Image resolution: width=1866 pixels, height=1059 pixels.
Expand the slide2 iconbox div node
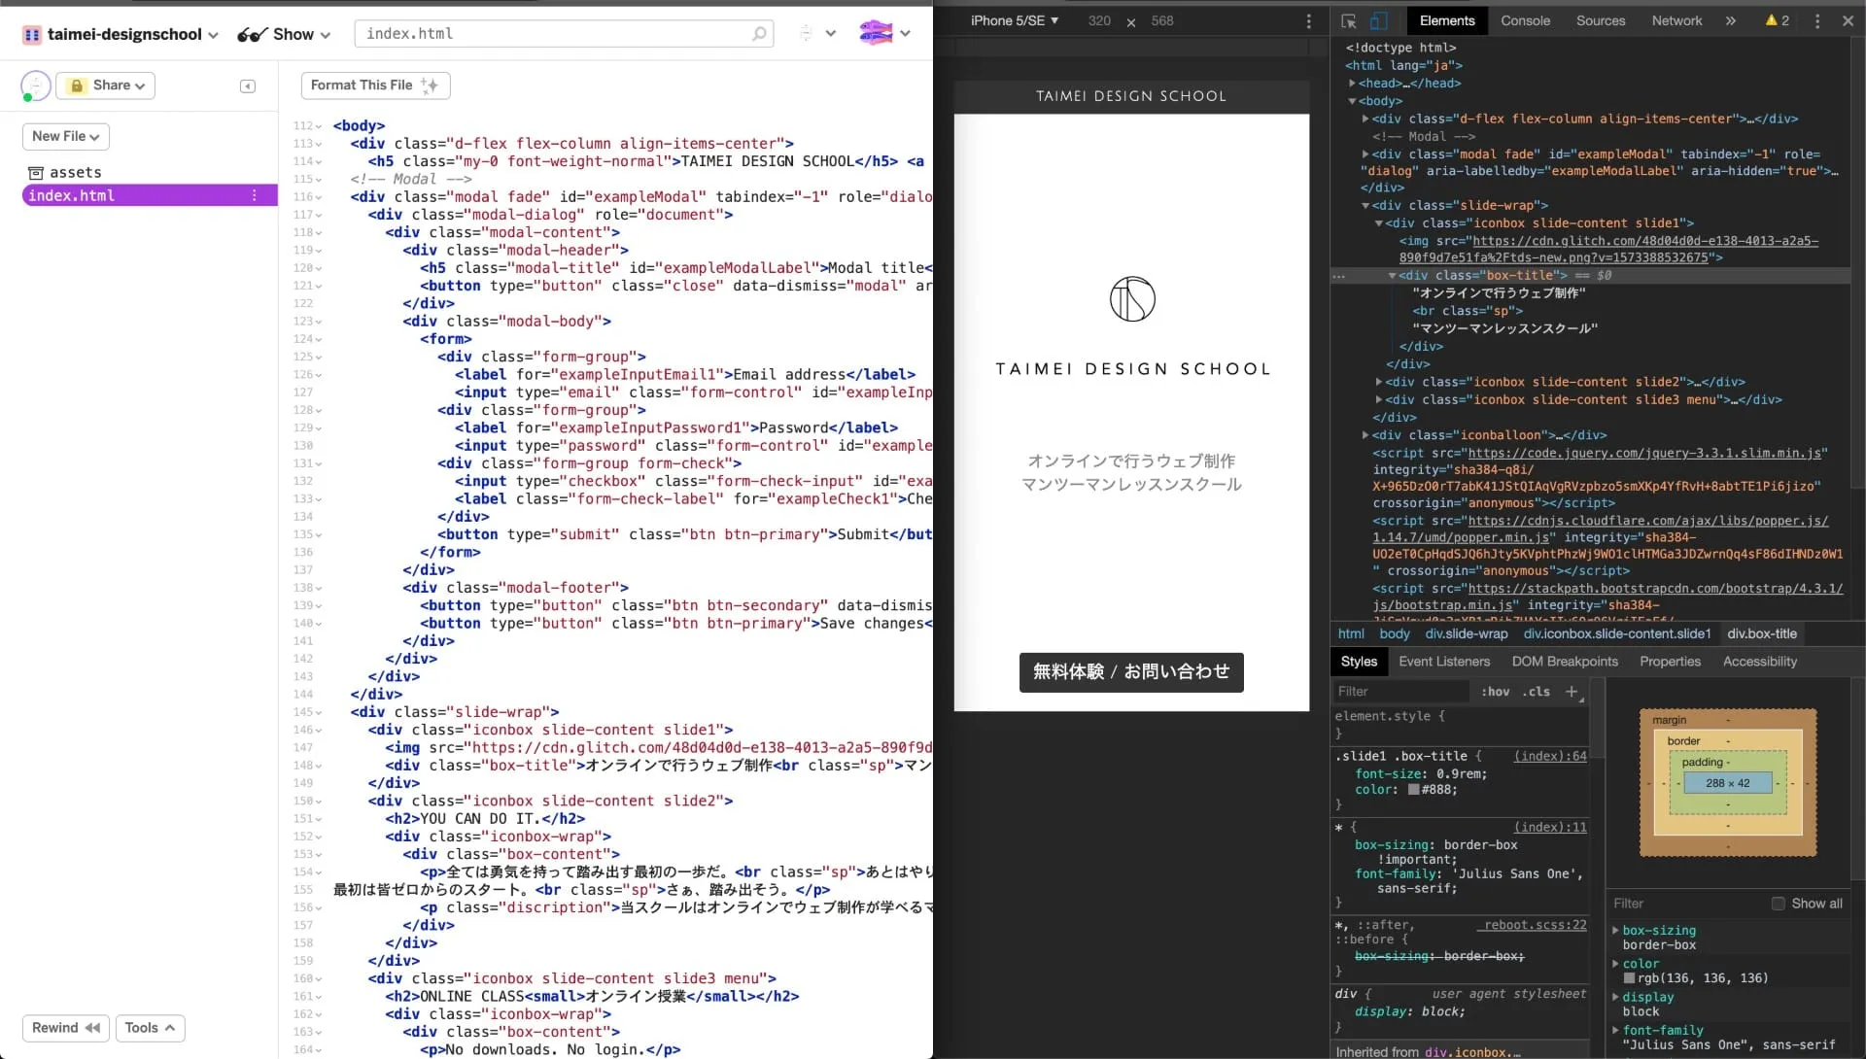(x=1379, y=382)
